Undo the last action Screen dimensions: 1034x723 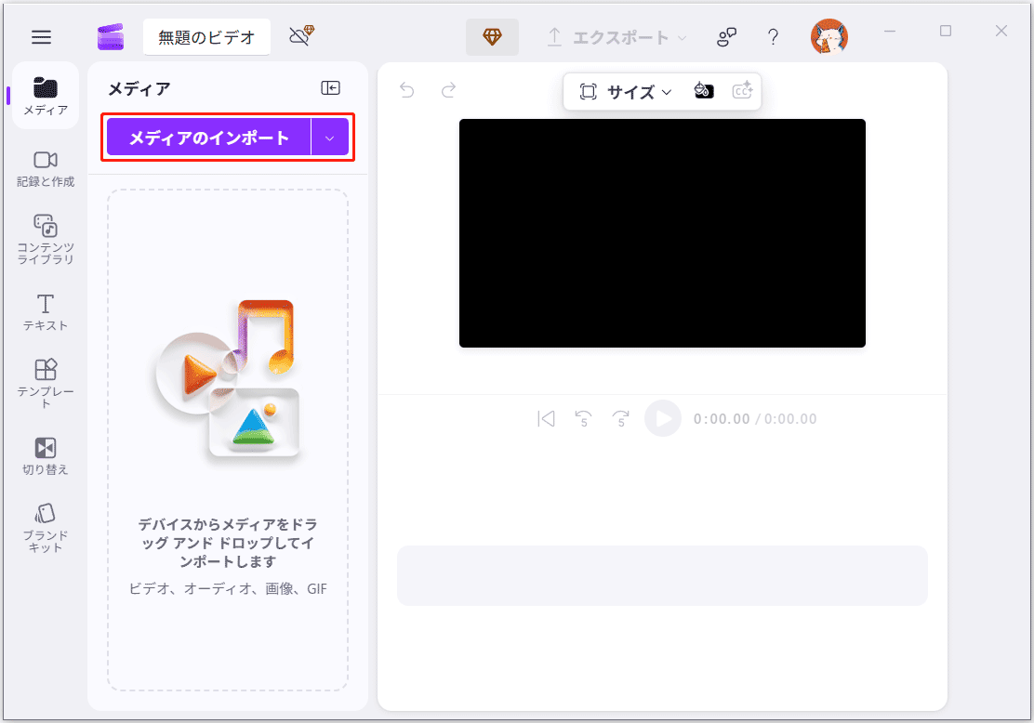coord(405,90)
